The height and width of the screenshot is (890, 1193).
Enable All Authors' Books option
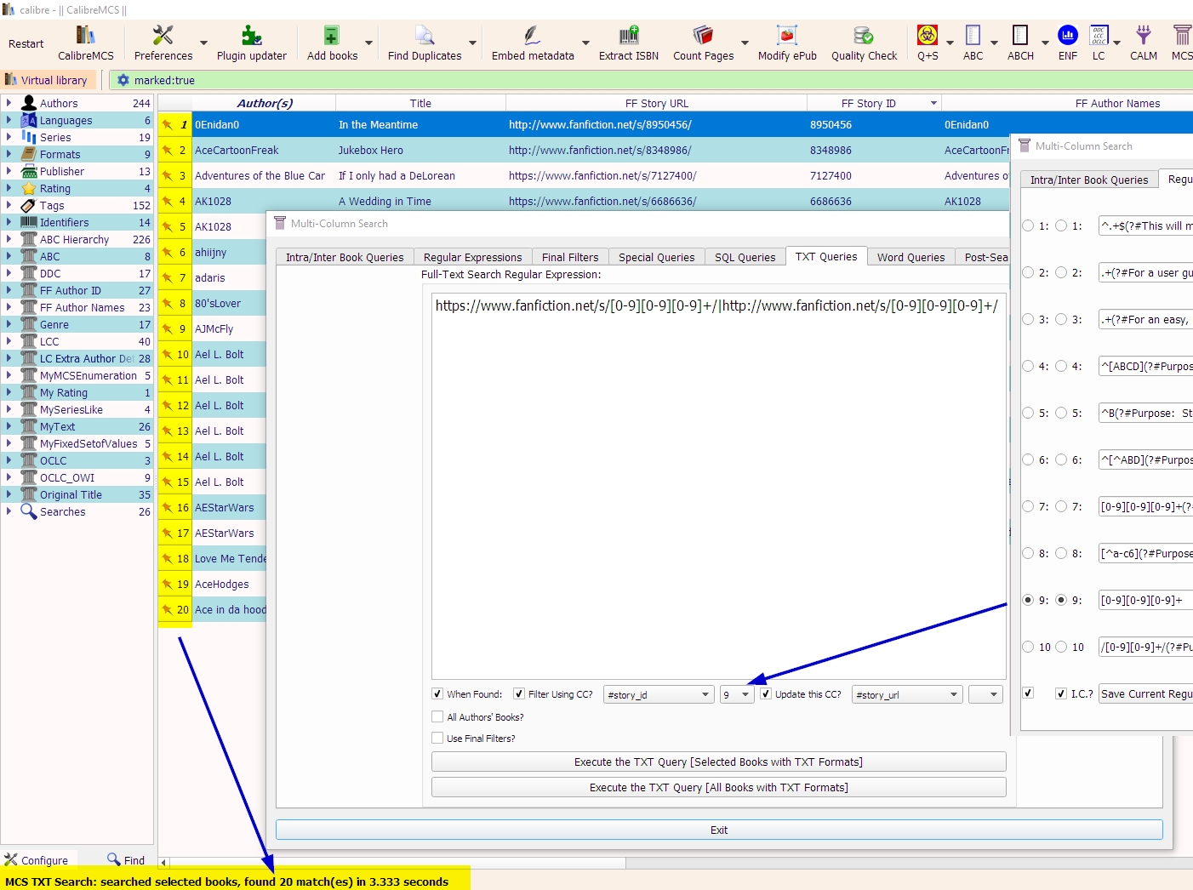(437, 716)
